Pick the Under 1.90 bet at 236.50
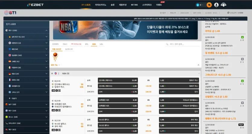The image size is (252, 134). click(179, 92)
